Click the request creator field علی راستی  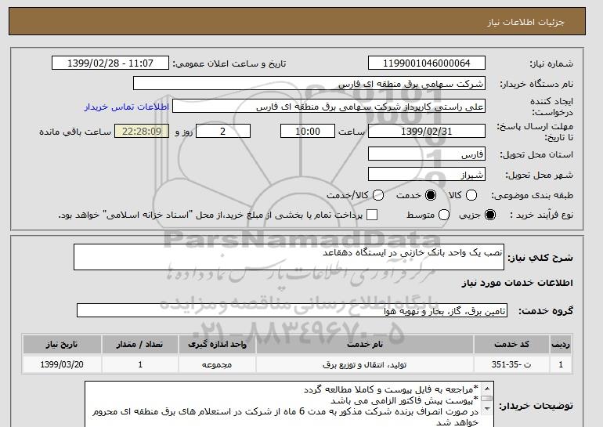click(329, 107)
